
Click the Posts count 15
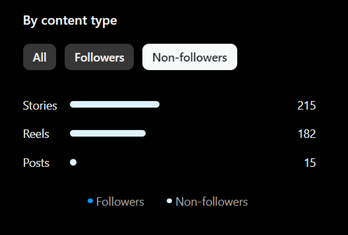[310, 163]
